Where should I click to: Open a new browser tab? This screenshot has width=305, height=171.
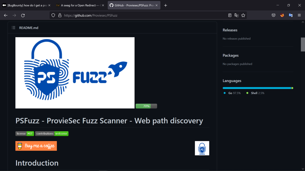pyautogui.click(x=165, y=5)
